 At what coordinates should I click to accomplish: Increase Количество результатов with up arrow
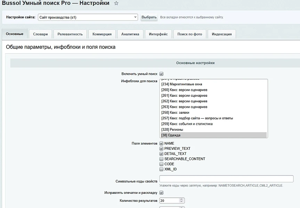[181, 199]
